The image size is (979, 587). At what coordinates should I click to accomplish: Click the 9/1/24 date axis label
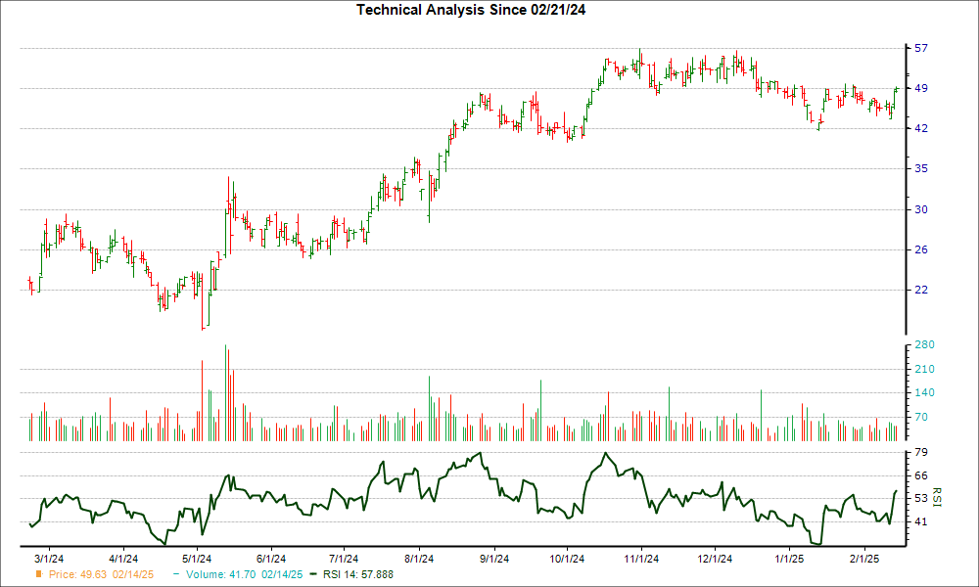point(493,559)
